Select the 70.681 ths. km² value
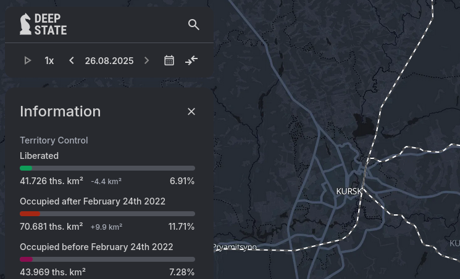This screenshot has height=279, width=460. [51, 227]
